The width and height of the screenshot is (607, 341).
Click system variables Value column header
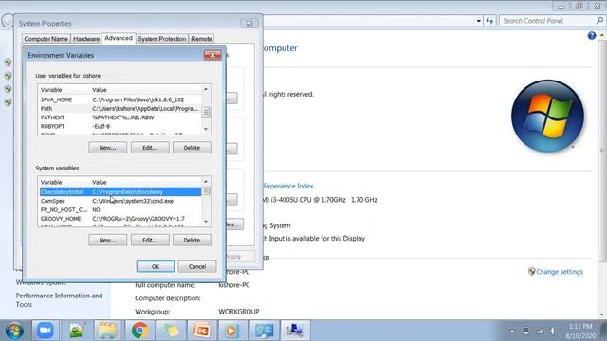(x=146, y=182)
